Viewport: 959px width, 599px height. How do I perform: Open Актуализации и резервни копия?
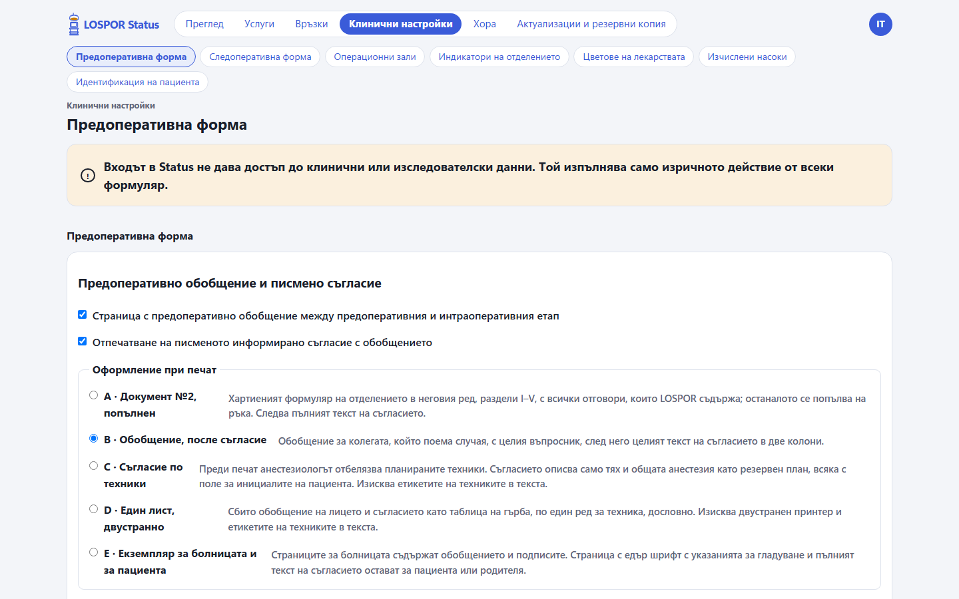click(x=591, y=24)
